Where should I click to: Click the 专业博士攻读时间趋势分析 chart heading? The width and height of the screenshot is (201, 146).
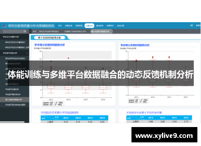coord(135,45)
